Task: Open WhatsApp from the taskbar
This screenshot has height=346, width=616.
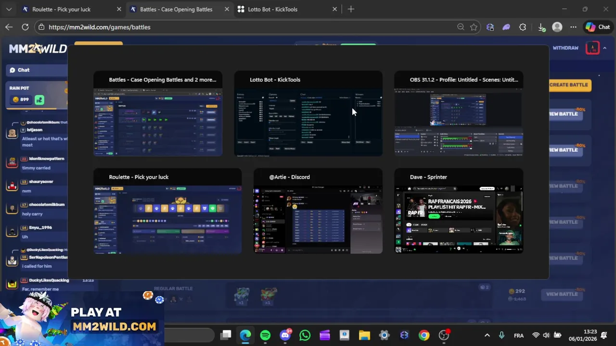Action: (x=305, y=335)
